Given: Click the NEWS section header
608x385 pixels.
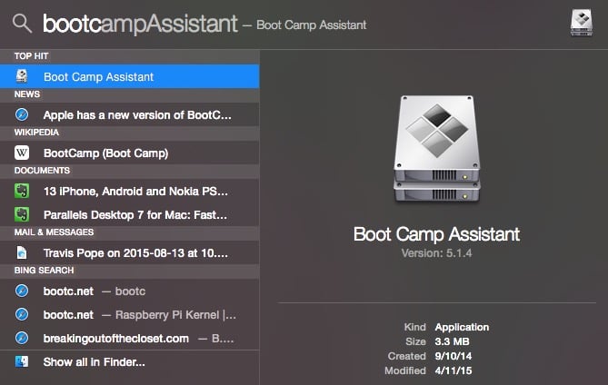Looking at the screenshot, I should [x=26, y=94].
